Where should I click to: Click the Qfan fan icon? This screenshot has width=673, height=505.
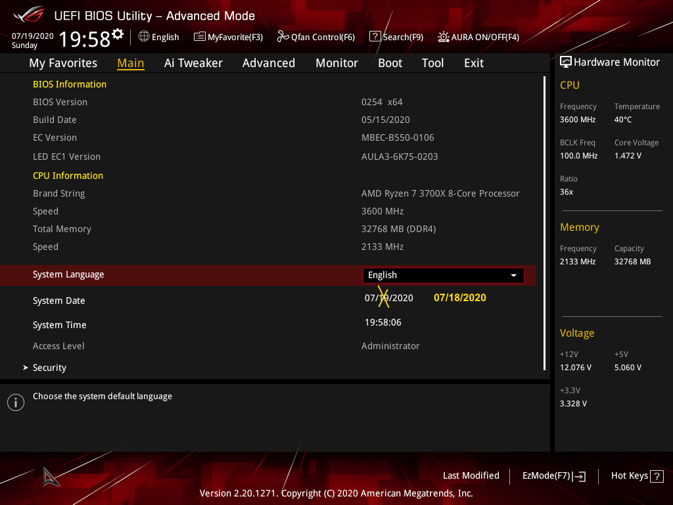pyautogui.click(x=283, y=37)
